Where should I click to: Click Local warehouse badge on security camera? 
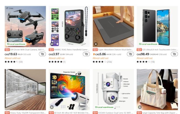pos(104,107)
